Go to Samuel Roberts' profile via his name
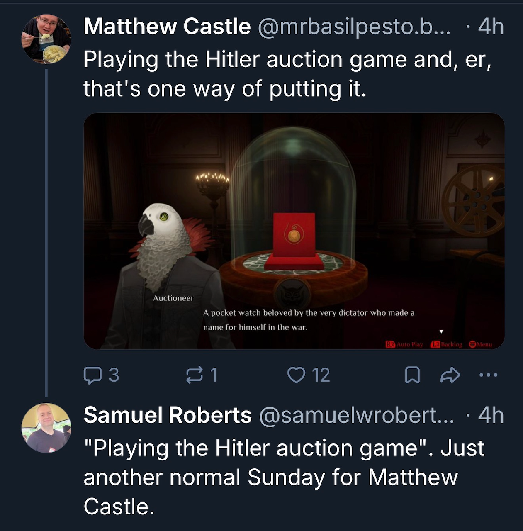The image size is (523, 531). (x=168, y=415)
